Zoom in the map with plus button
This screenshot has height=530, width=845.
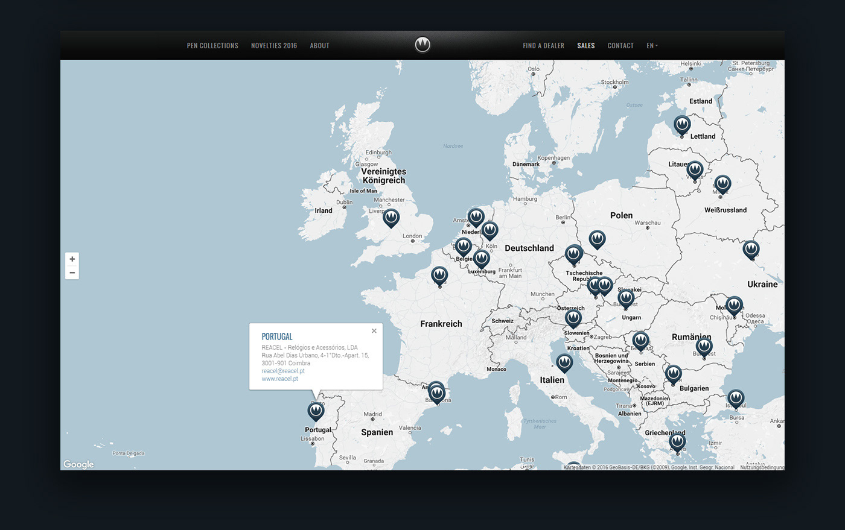click(72, 259)
